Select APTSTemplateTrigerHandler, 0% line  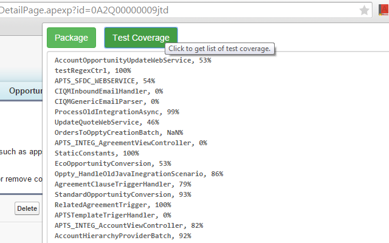click(113, 215)
